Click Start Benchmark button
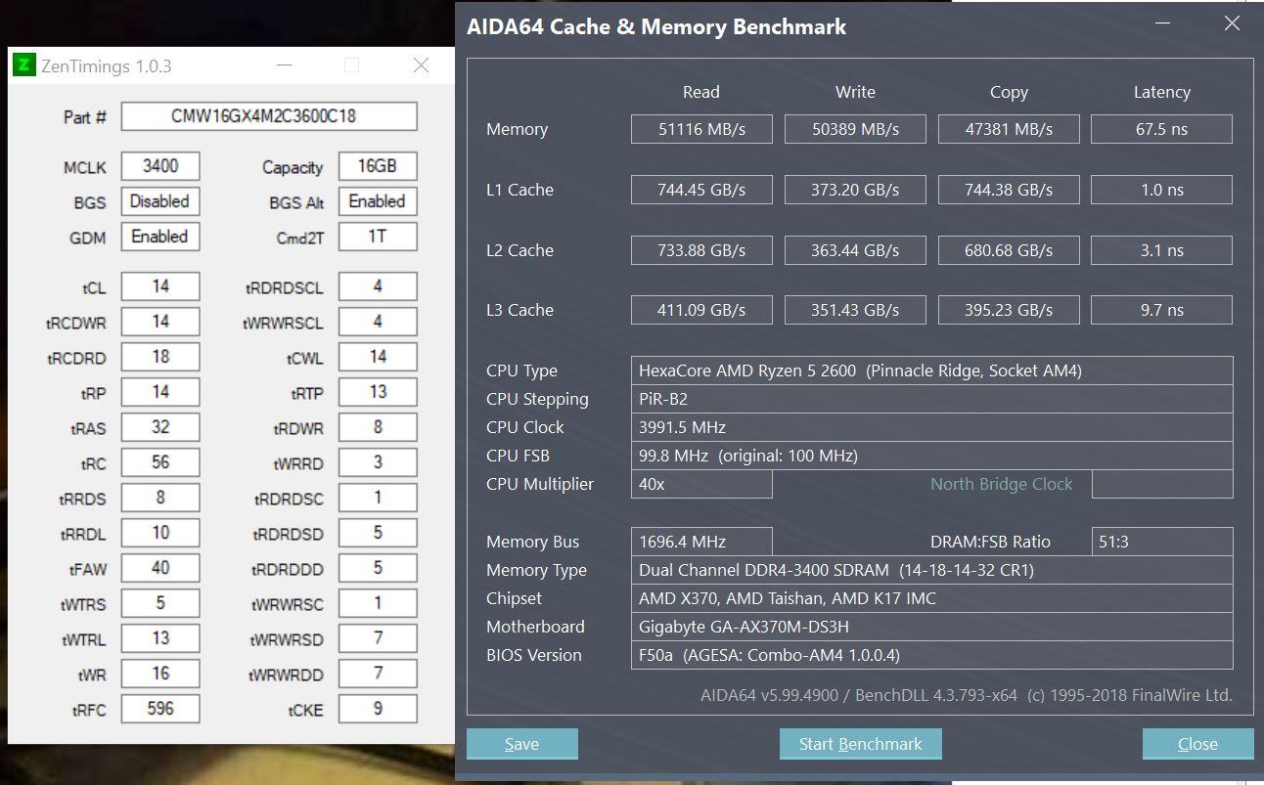 [860, 744]
